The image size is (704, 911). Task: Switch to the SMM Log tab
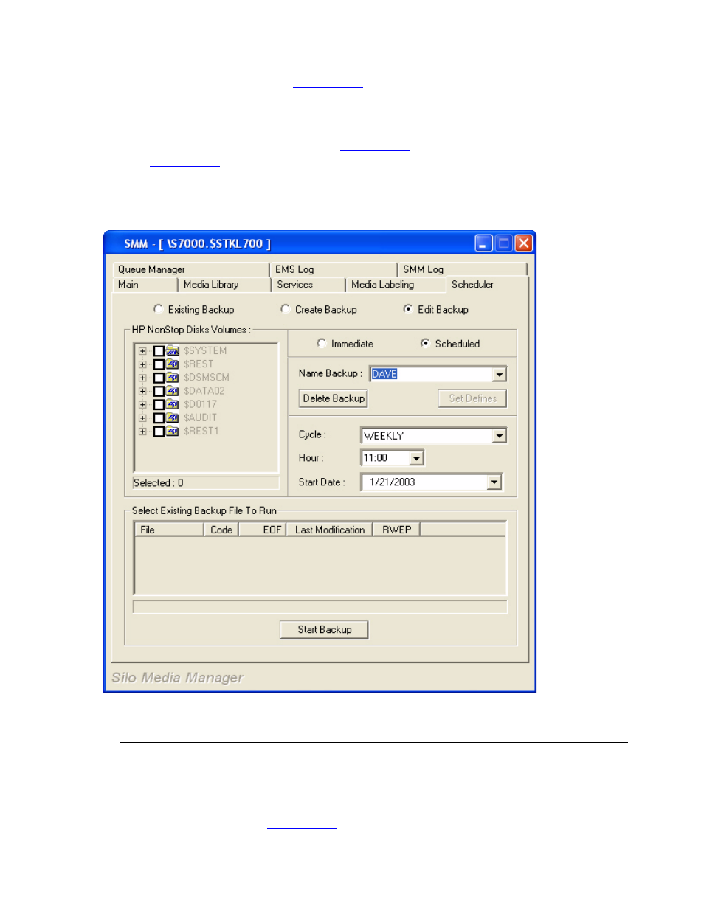pyautogui.click(x=463, y=269)
